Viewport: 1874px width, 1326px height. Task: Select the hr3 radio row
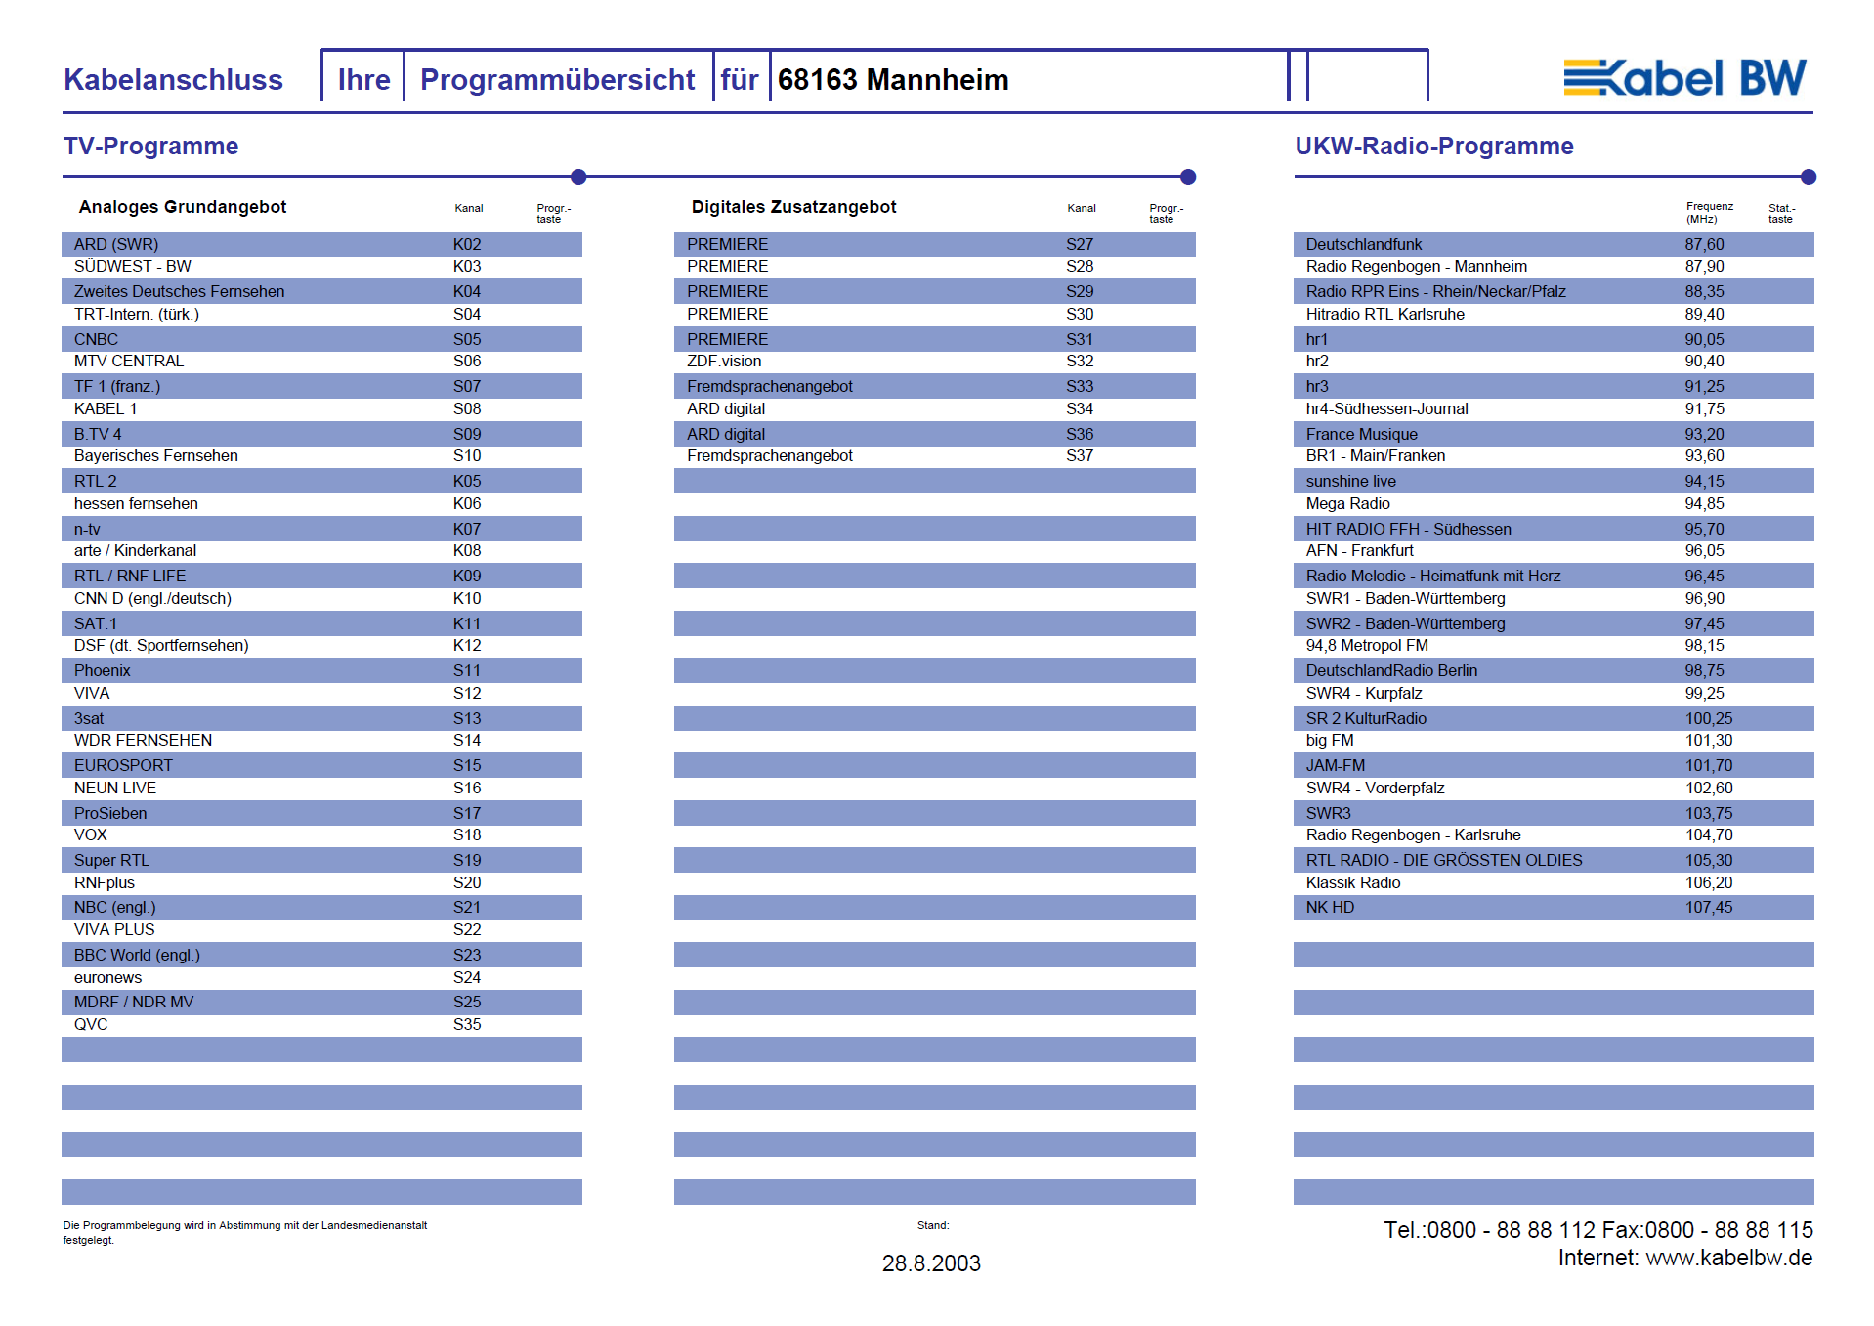[1554, 386]
